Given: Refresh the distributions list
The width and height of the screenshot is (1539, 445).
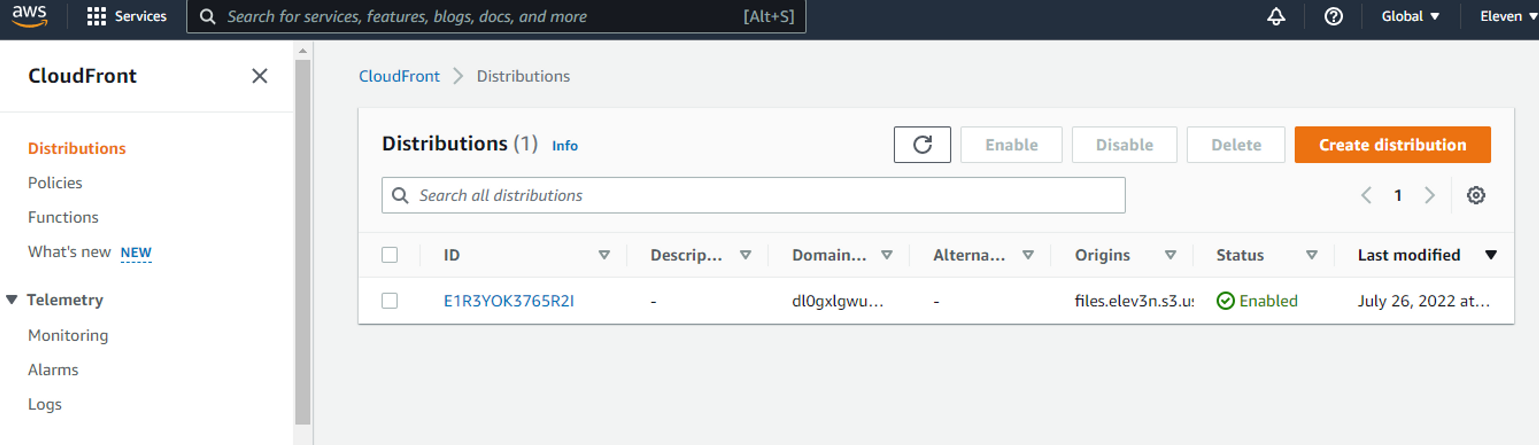Looking at the screenshot, I should 921,144.
